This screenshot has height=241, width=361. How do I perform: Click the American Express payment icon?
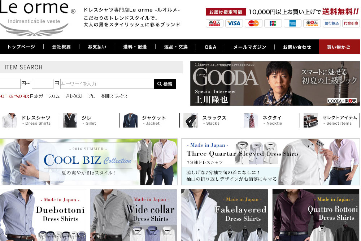point(292,23)
